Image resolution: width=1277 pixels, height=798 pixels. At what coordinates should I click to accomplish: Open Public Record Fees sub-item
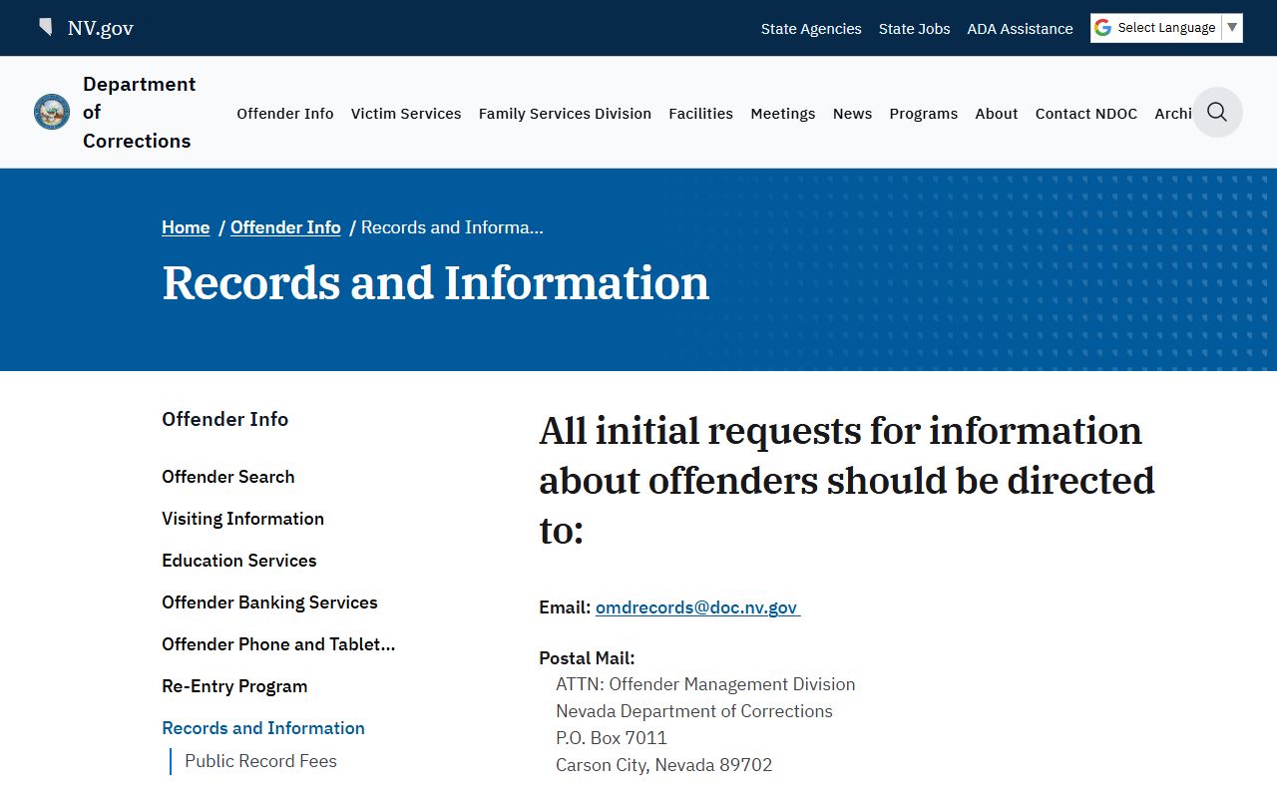pos(260,761)
